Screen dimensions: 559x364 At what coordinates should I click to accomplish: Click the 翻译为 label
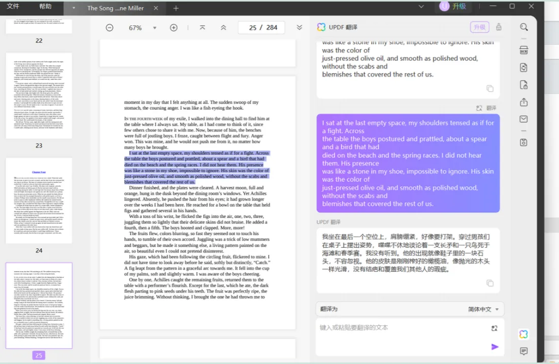pos(328,309)
